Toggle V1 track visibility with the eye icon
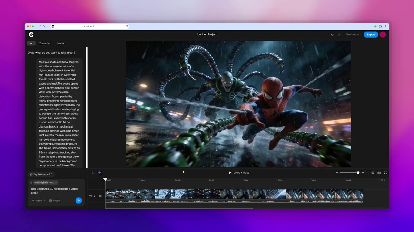 click(100, 196)
